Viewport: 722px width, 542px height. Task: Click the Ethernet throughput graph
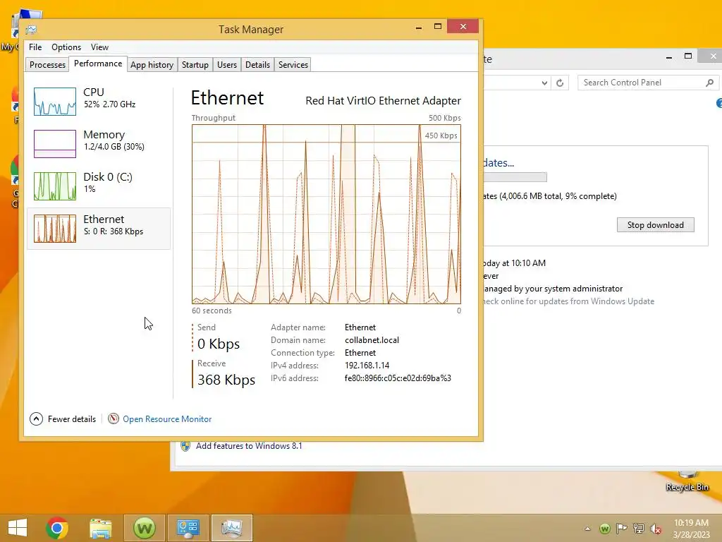tap(326, 214)
